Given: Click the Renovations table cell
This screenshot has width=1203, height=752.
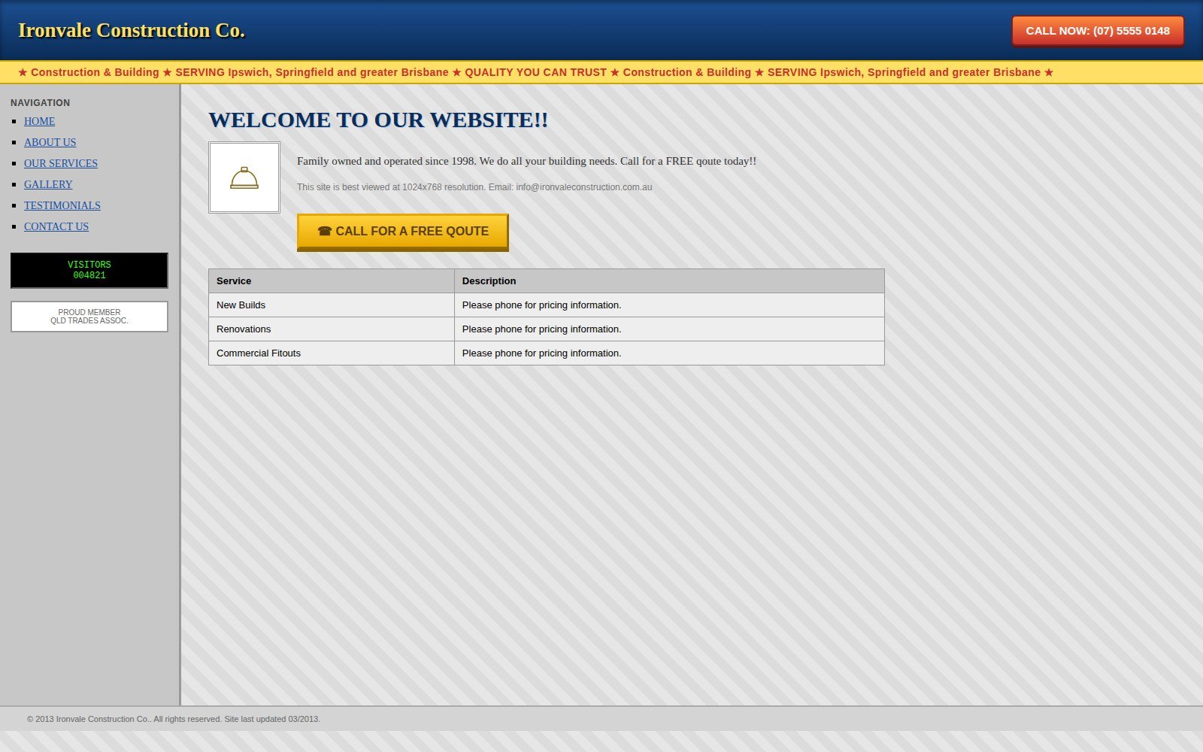Looking at the screenshot, I should [x=332, y=329].
